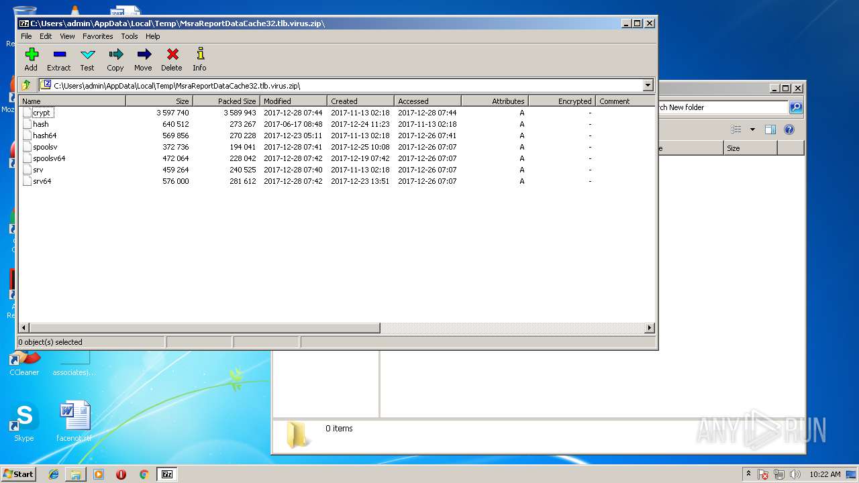
Task: Sort by Size column in 7-Zip
Action: [x=160, y=101]
